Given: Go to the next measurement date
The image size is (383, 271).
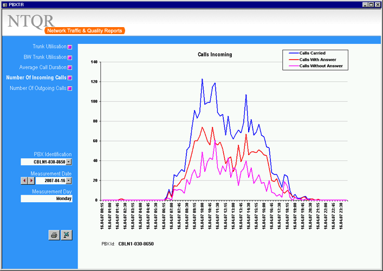Looking at the screenshot, I should point(31,180).
